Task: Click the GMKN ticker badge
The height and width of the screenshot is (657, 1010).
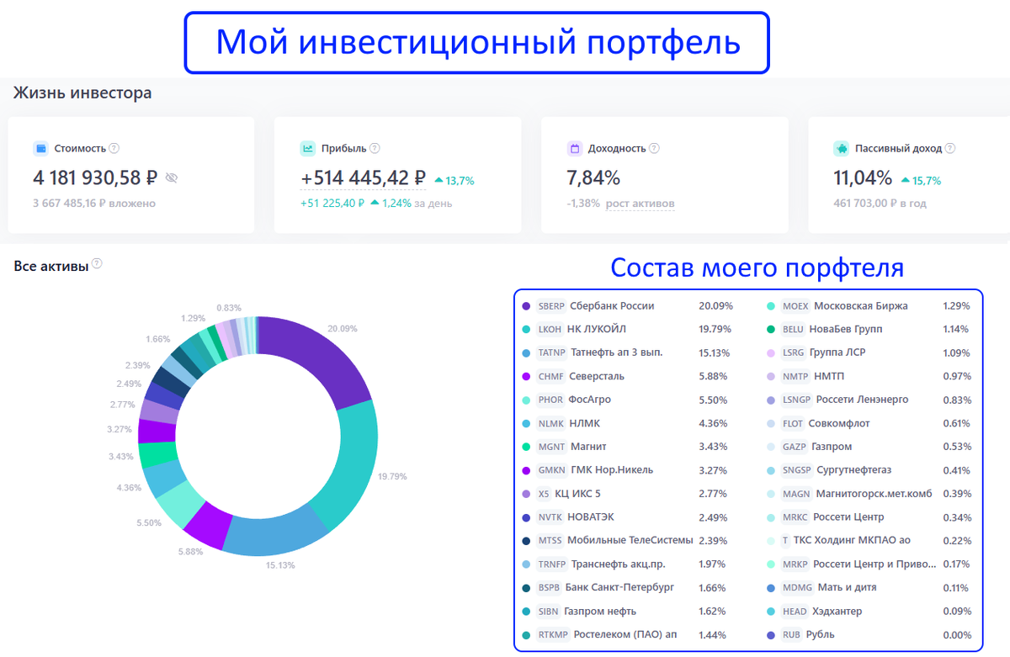Action: (x=551, y=470)
